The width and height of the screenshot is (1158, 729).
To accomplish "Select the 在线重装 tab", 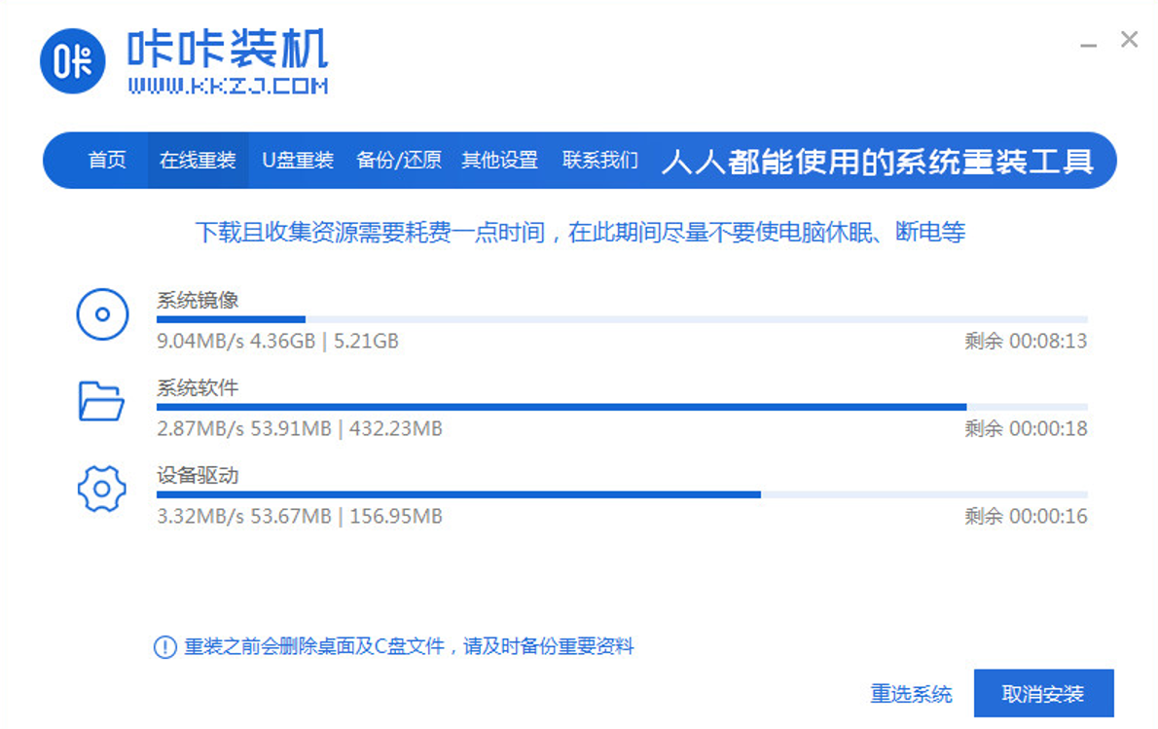I will 198,161.
